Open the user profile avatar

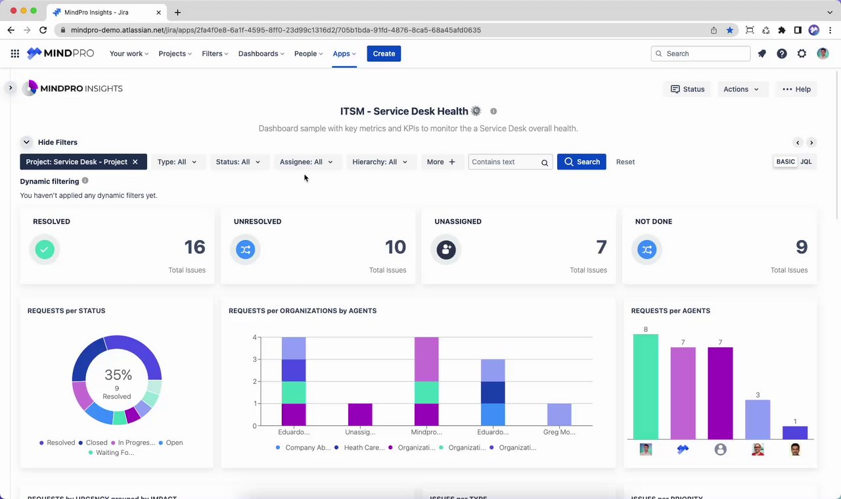coord(823,54)
